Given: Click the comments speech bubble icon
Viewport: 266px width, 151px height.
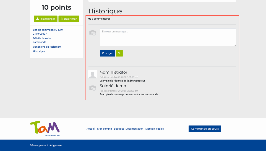Looking at the screenshot, I should [90, 19].
